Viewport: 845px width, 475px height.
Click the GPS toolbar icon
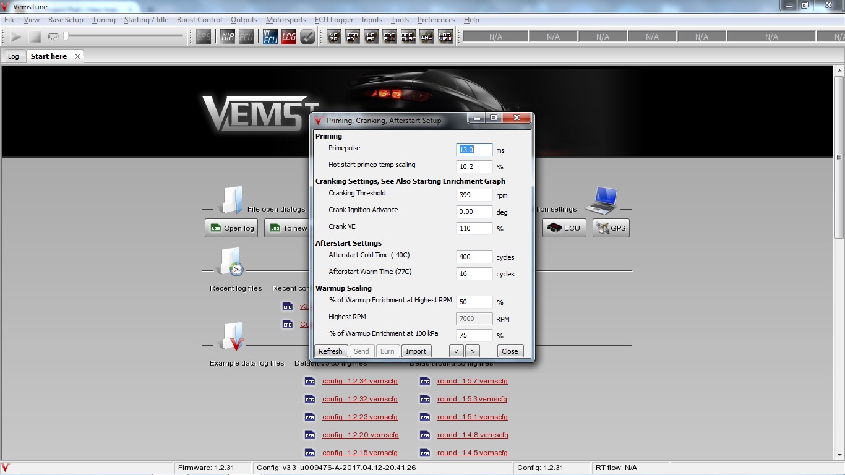(x=204, y=37)
